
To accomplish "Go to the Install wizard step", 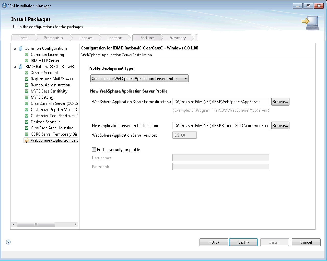I will pyautogui.click(x=24, y=38).
